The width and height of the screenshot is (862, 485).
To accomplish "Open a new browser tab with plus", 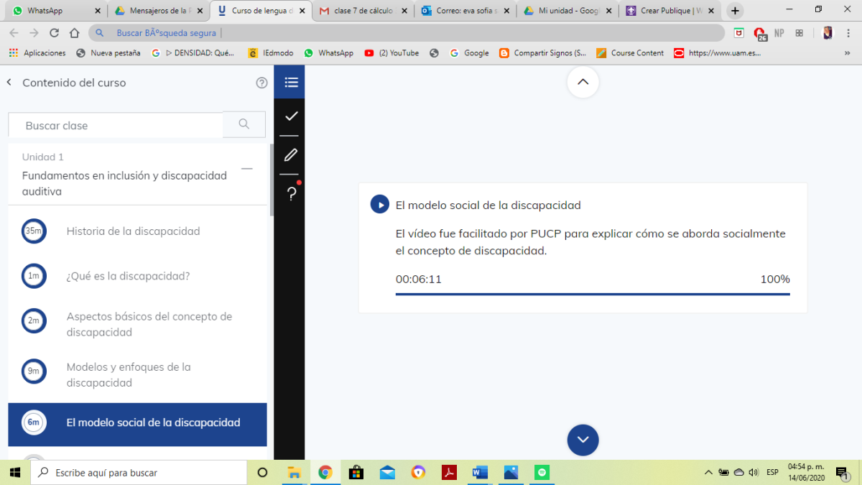I will point(735,11).
